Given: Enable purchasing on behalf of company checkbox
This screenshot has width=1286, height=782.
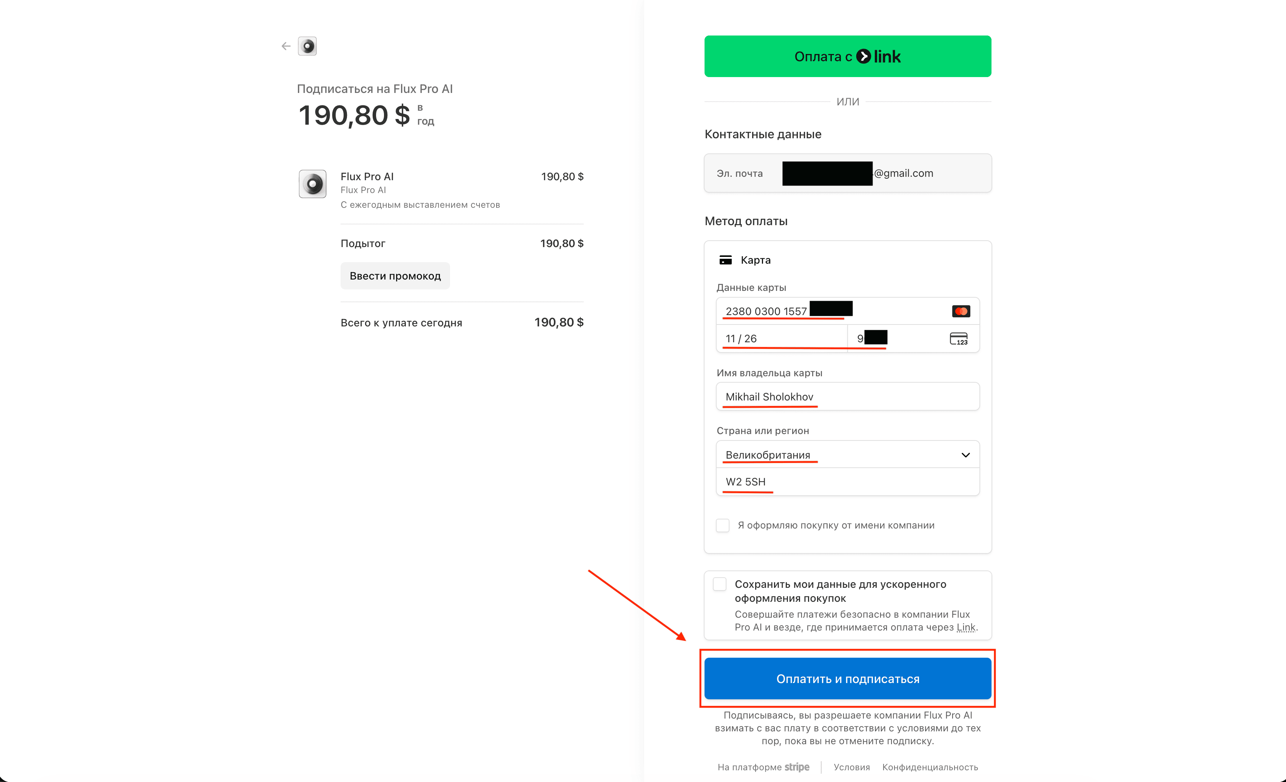Looking at the screenshot, I should click(x=722, y=525).
